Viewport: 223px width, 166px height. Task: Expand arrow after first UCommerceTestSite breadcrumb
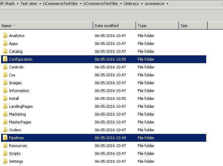[x=80, y=4]
